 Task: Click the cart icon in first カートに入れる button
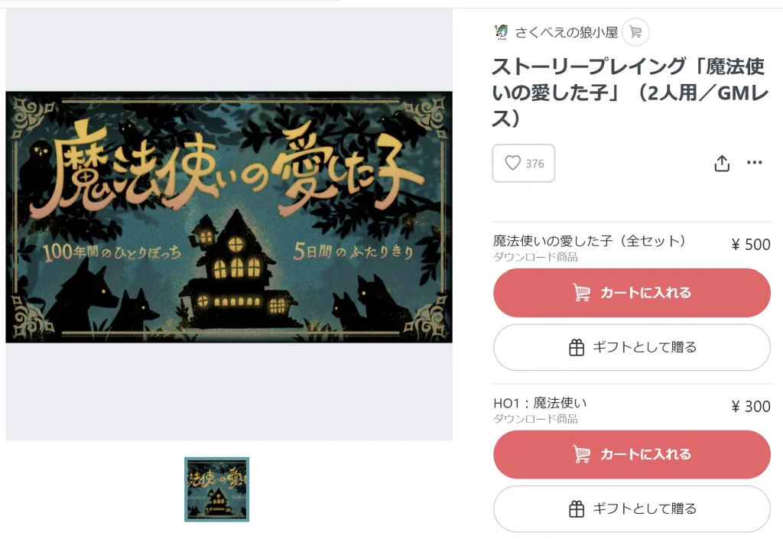(582, 293)
